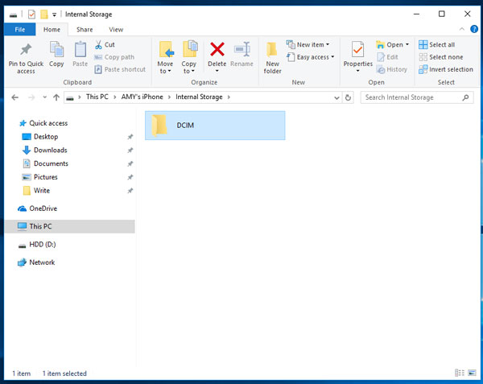
Task: Click the Open button in ribbon
Action: pos(390,44)
